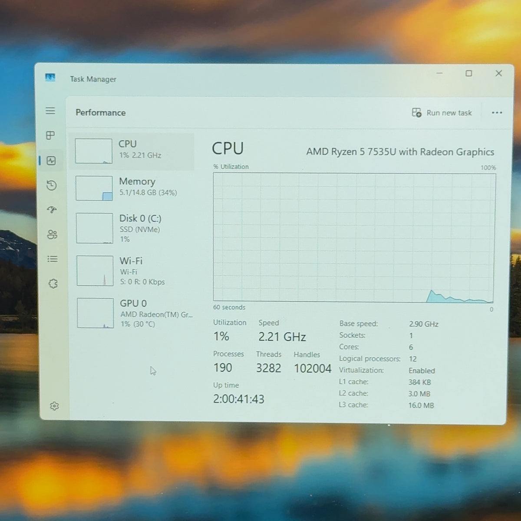
Task: Click the AMD Radeon(TM) GPU name text
Action: tap(156, 314)
